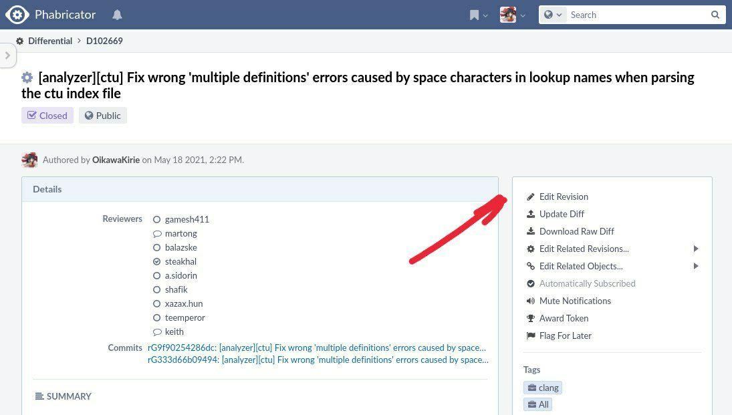Open reviewer xazax.hun's profile
732x415 pixels.
pyautogui.click(x=184, y=303)
